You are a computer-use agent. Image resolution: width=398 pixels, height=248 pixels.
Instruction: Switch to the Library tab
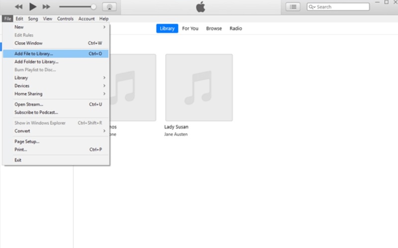click(x=167, y=28)
